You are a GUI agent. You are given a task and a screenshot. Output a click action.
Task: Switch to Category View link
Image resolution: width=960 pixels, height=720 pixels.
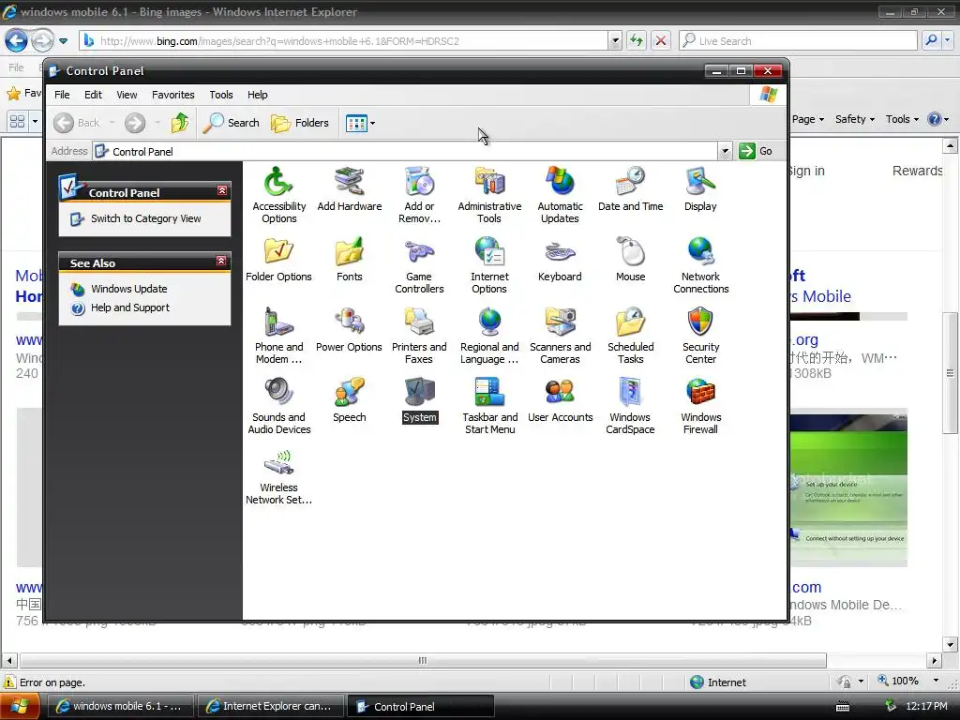click(x=145, y=218)
